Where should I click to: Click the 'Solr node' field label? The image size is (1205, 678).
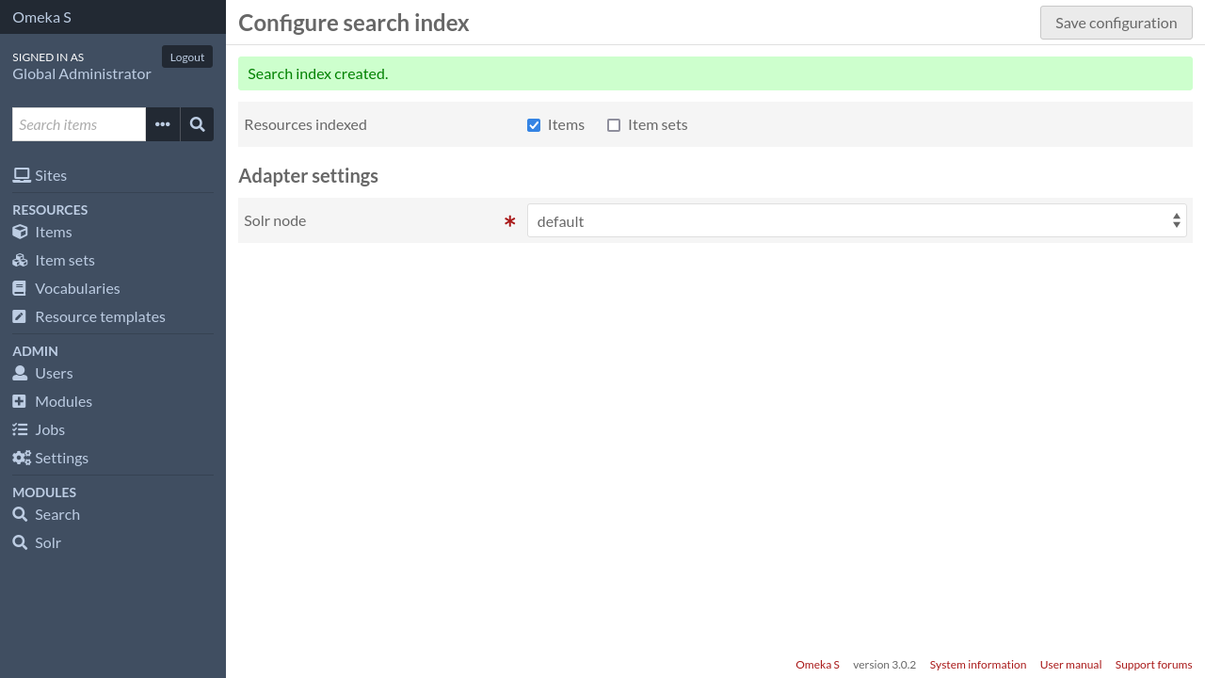click(275, 220)
